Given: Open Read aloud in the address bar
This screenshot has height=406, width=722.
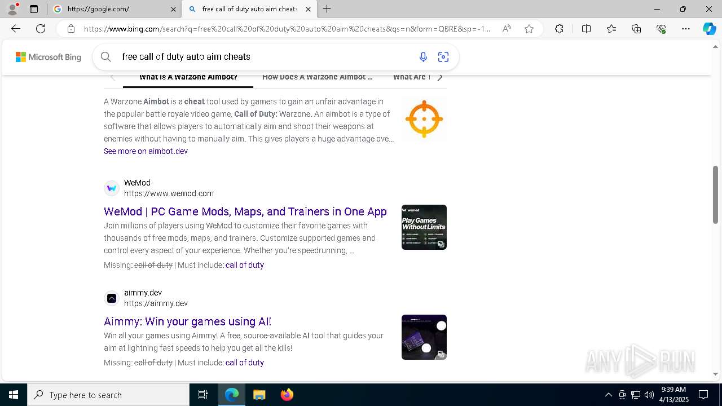Looking at the screenshot, I should 507,29.
